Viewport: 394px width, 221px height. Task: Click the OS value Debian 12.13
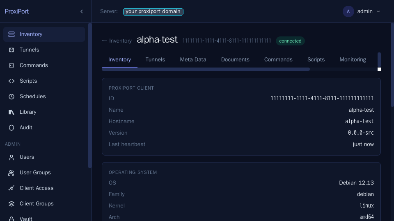[x=356, y=183]
